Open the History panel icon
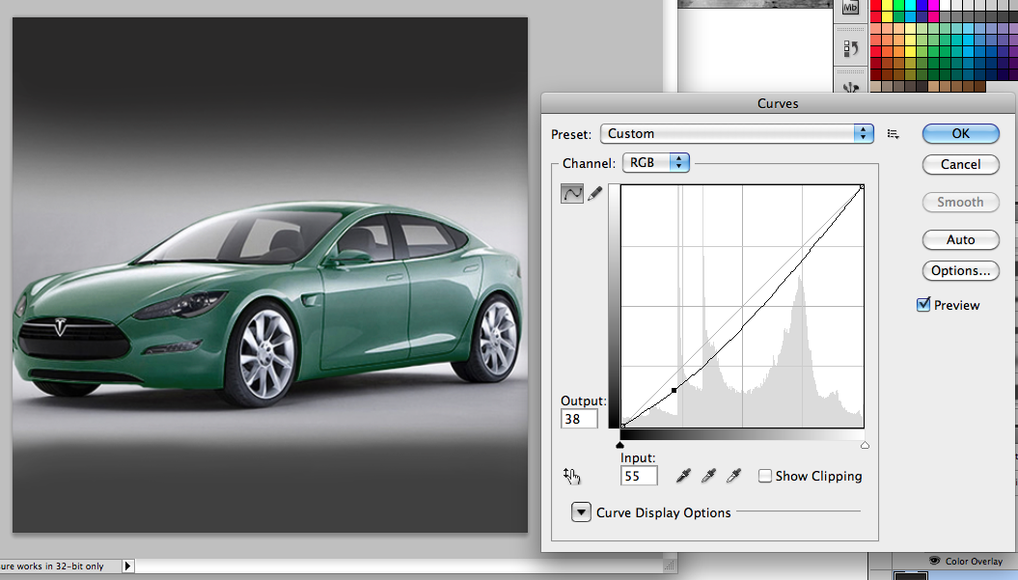This screenshot has width=1018, height=580. pos(850,48)
